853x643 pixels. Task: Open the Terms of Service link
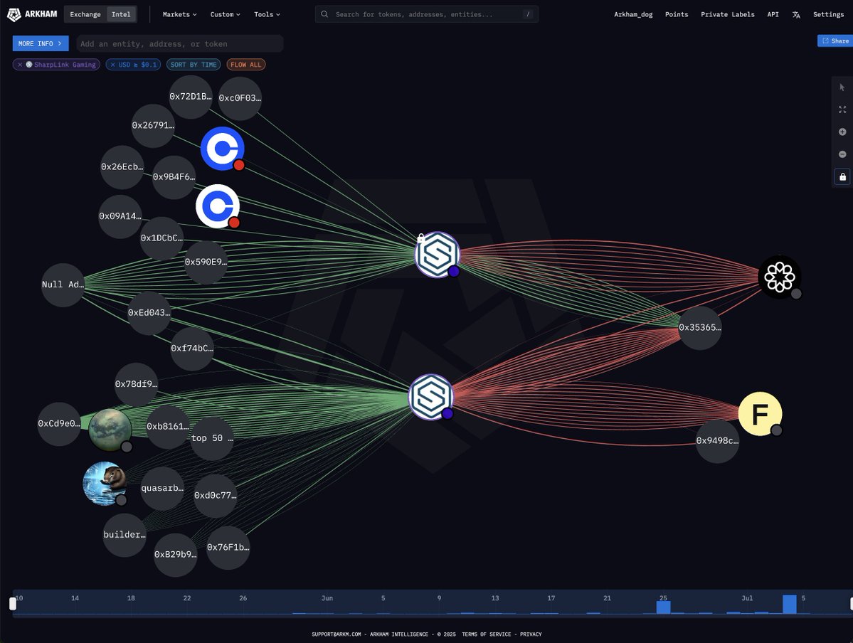tap(487, 634)
